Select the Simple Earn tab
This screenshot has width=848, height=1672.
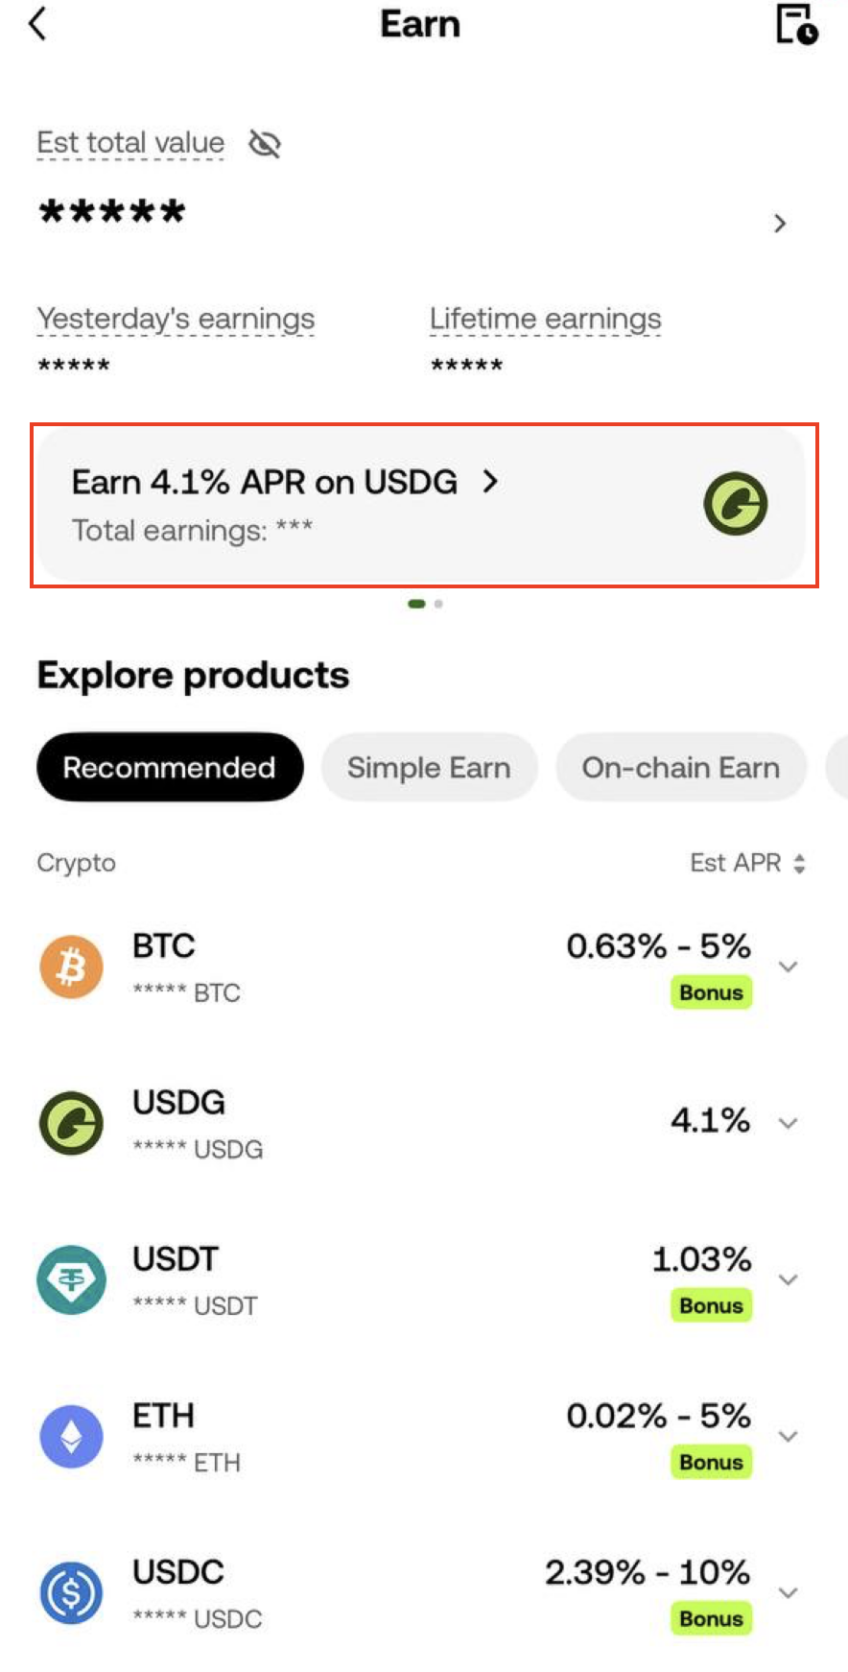tap(429, 768)
